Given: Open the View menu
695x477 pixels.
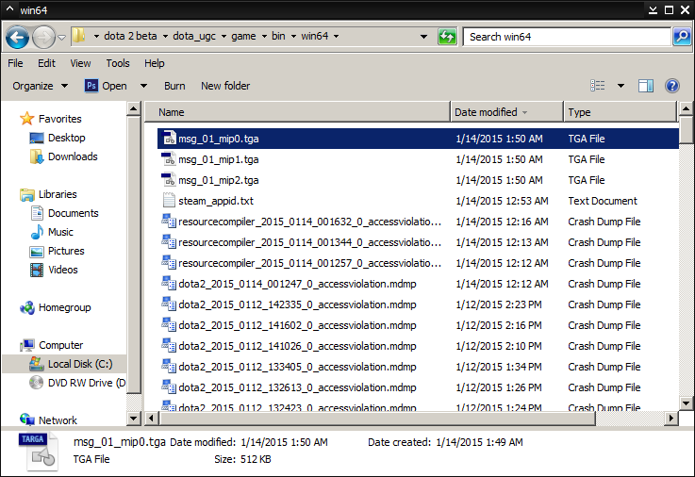Looking at the screenshot, I should coord(80,63).
